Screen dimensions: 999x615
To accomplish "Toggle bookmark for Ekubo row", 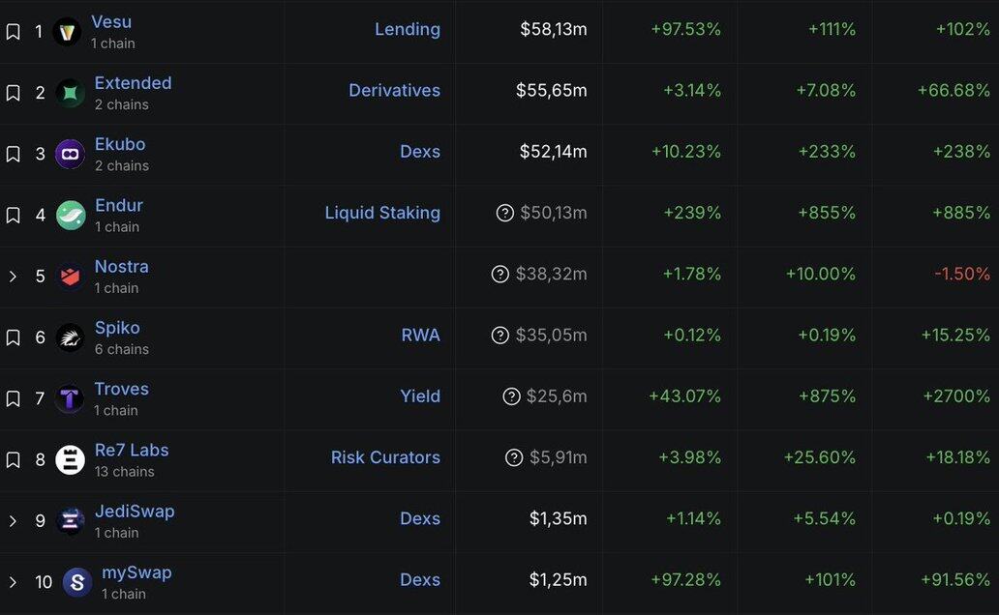I will pyautogui.click(x=13, y=154).
